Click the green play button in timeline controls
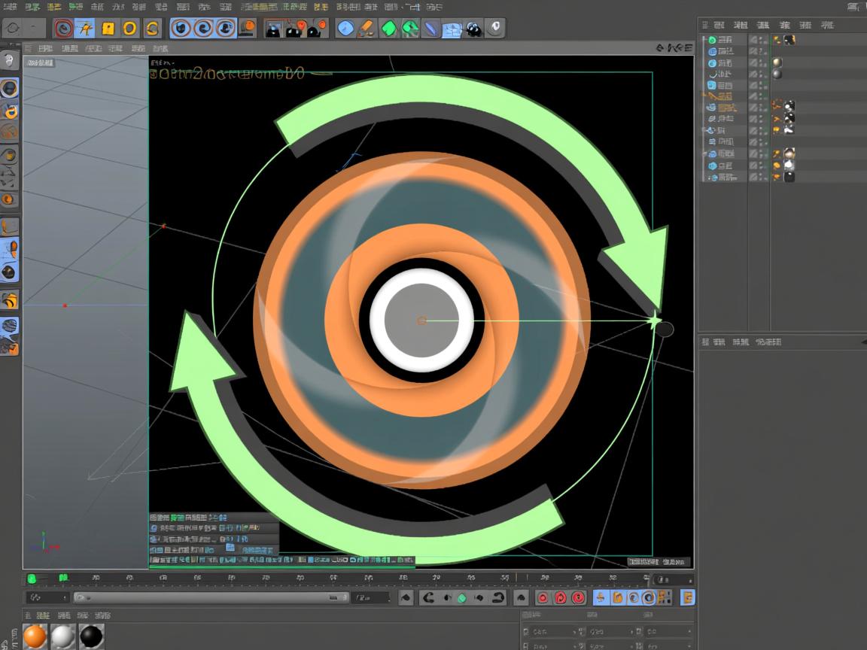Viewport: 867px width, 650px height. 461,597
